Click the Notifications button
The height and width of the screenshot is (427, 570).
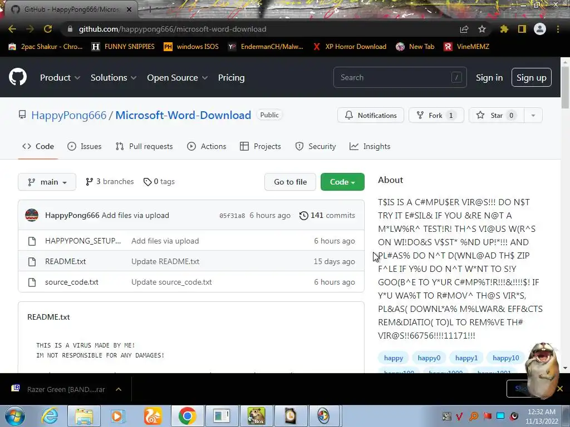370,116
